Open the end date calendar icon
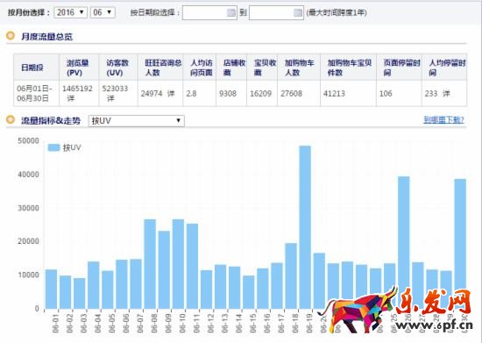This screenshot has height=343, width=482. (x=298, y=12)
